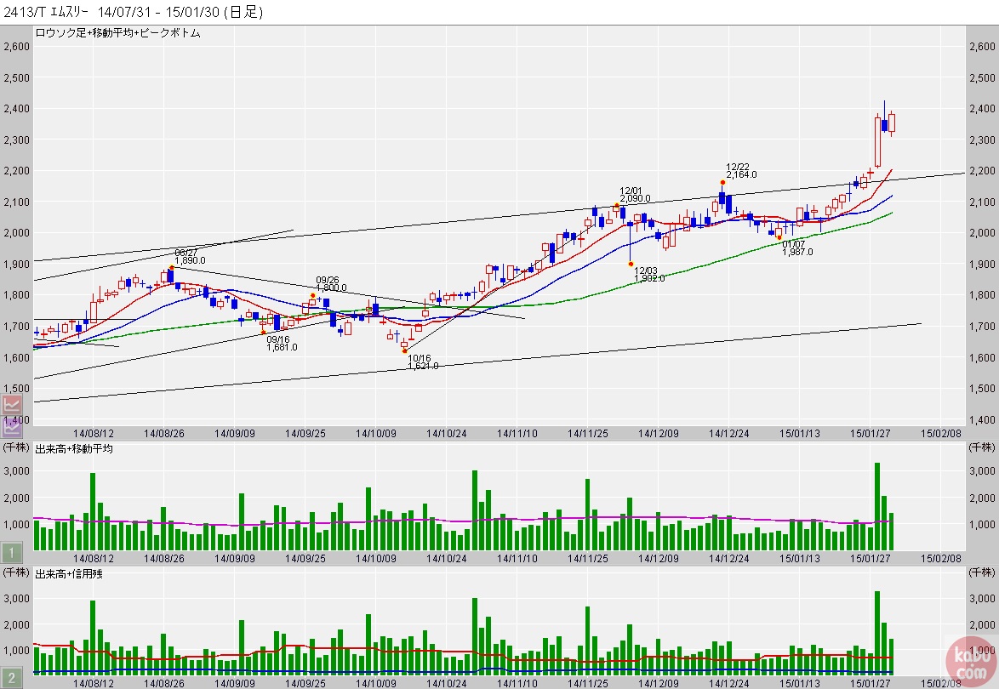Click the 2,600 label on the right price axis
This screenshot has width=999, height=689.
[983, 47]
